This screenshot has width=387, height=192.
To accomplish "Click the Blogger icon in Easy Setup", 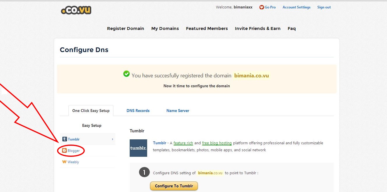I will pyautogui.click(x=64, y=151).
